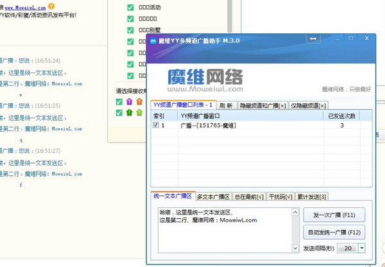Uncheck the row 1 broadcast window checkbox
The height and width of the screenshot is (267, 385).
coord(156,126)
